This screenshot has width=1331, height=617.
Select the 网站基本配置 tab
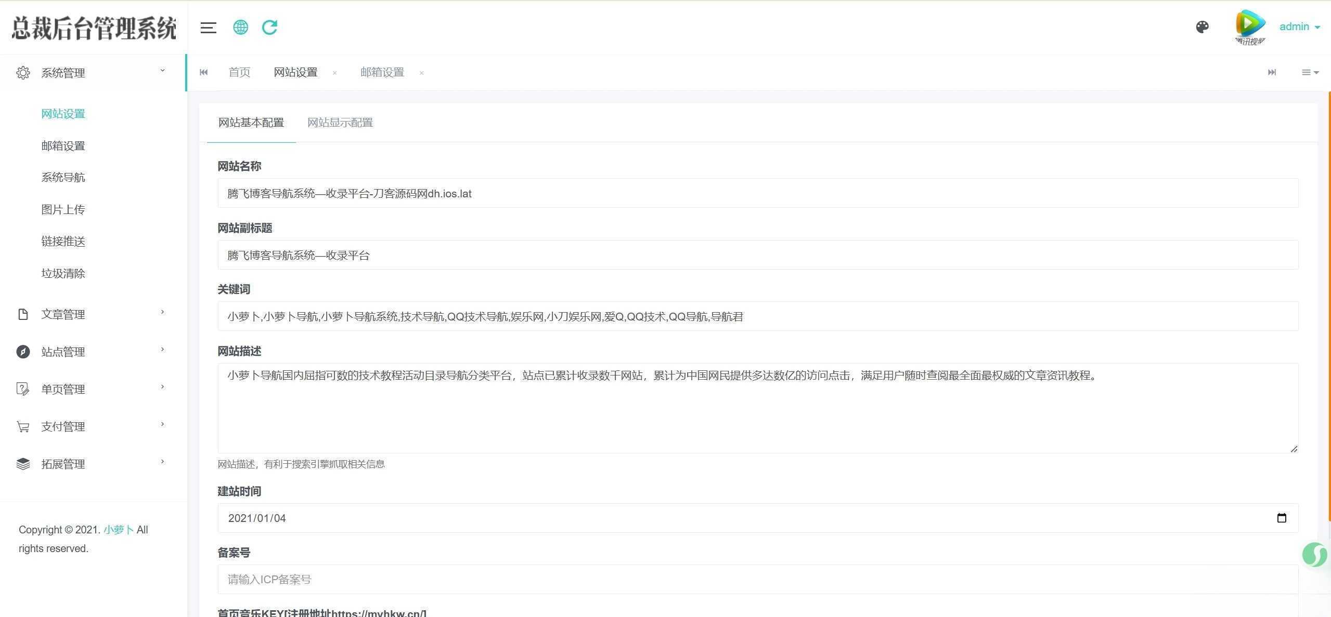[x=251, y=123]
